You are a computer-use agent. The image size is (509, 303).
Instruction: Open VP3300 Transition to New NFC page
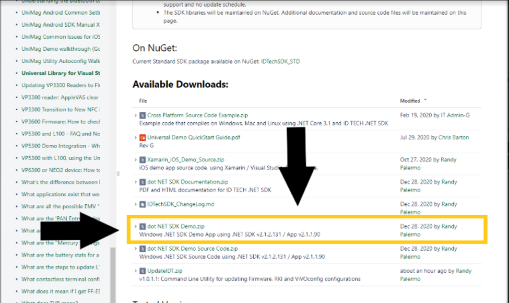pyautogui.click(x=61, y=109)
